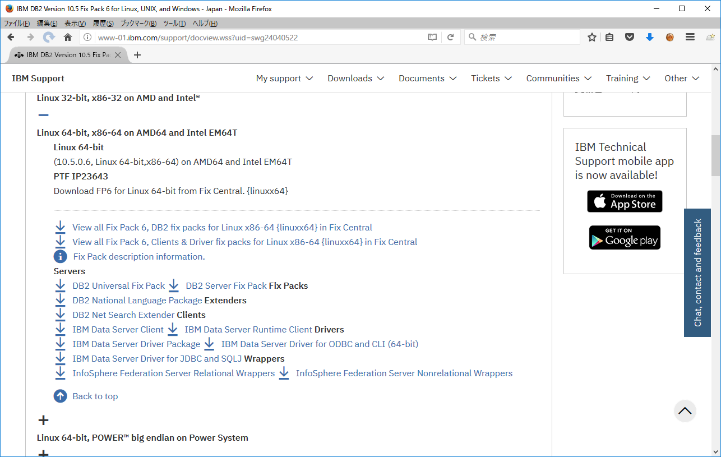The height and width of the screenshot is (457, 721).
Task: Collapse the Linux 64-bit x86-64 section
Action: (43, 115)
